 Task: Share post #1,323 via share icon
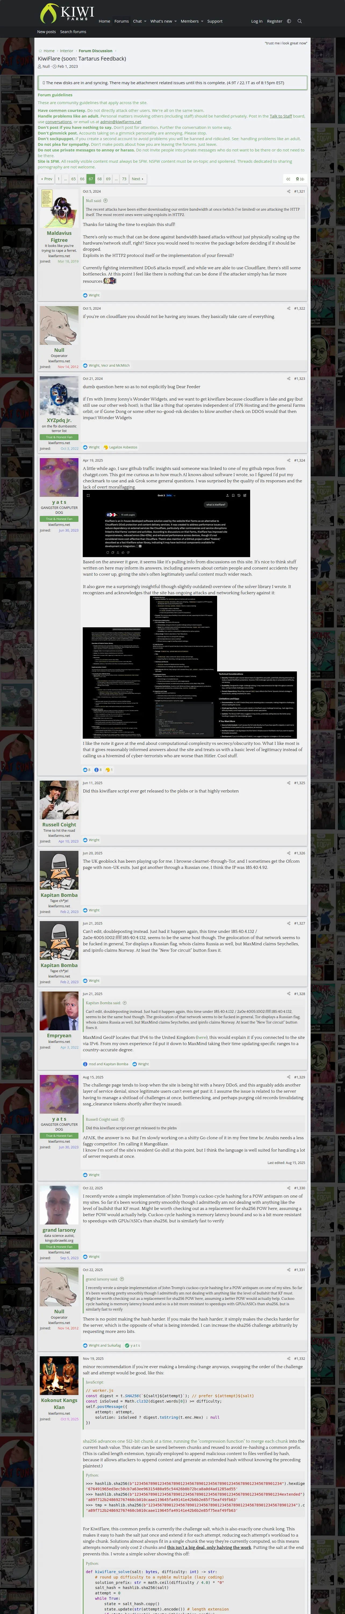tap(289, 378)
